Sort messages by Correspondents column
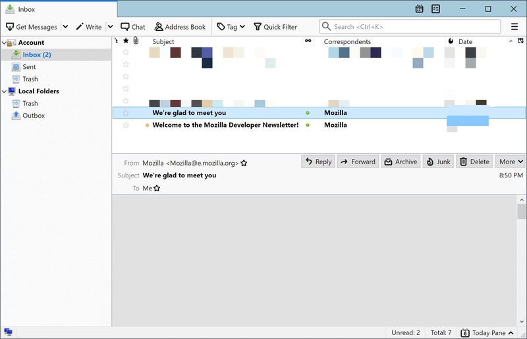527x339 pixels. pyautogui.click(x=347, y=41)
